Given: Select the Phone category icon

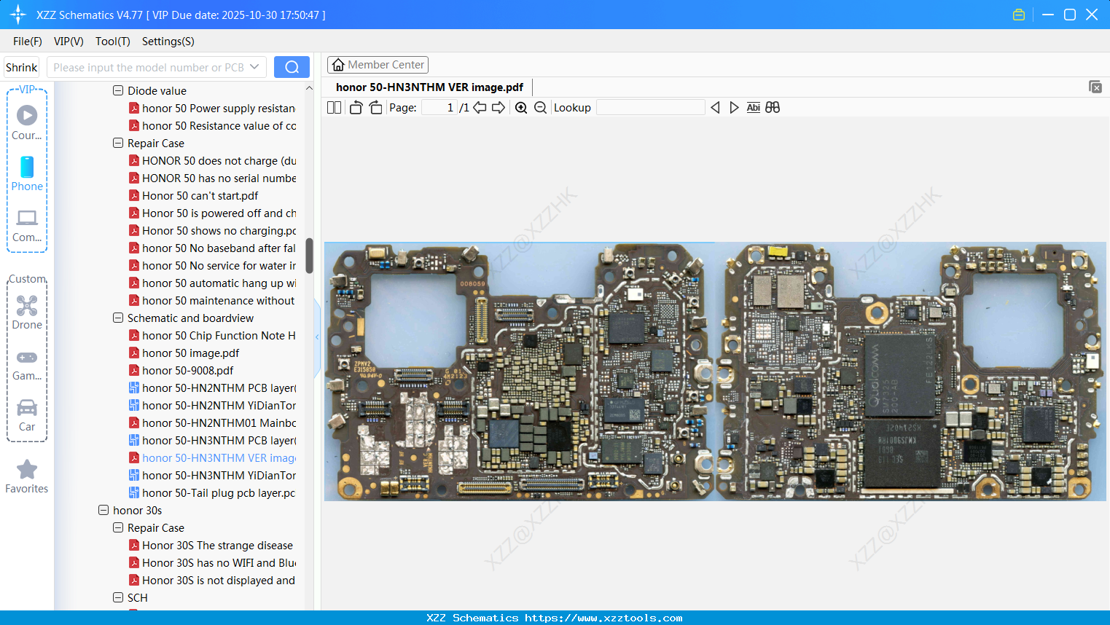Looking at the screenshot, I should [x=27, y=174].
